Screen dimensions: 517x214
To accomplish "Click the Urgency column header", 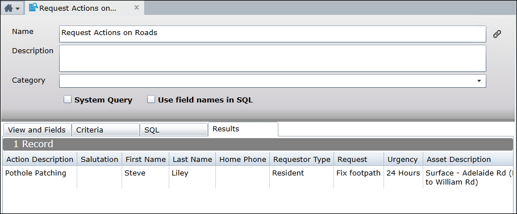I will [403, 160].
